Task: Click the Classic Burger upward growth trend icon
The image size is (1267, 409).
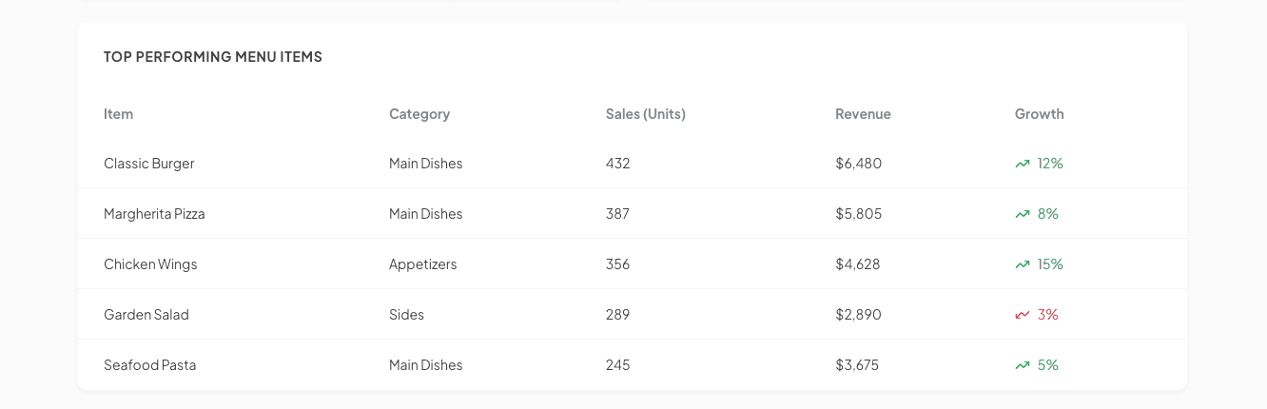Action: point(1023,164)
